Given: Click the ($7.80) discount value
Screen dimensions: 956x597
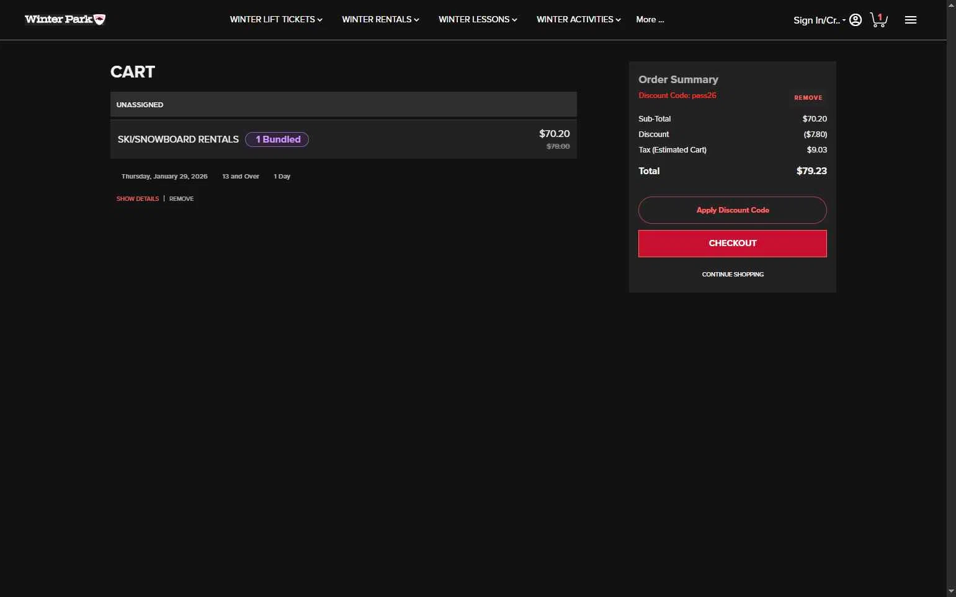Looking at the screenshot, I should click(x=815, y=134).
